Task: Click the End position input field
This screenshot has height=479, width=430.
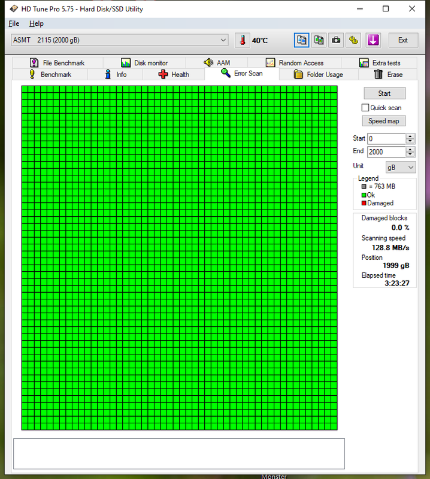Action: click(x=387, y=152)
